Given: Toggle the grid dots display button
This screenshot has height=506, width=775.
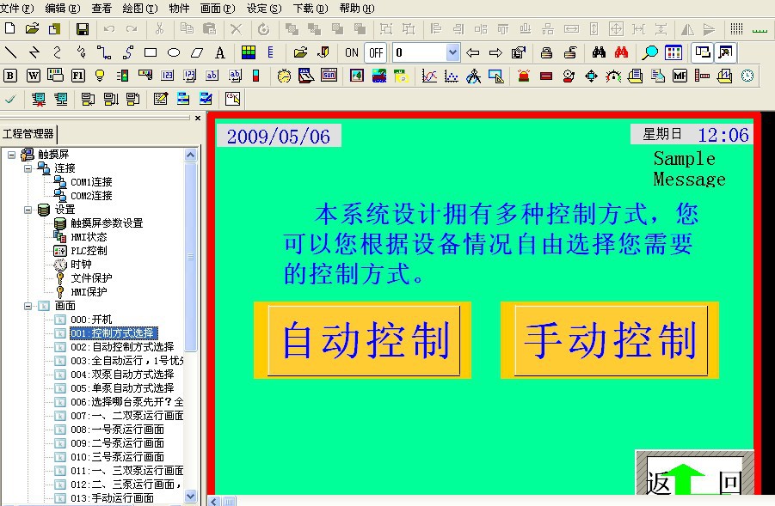Looking at the screenshot, I should tap(736, 29).
